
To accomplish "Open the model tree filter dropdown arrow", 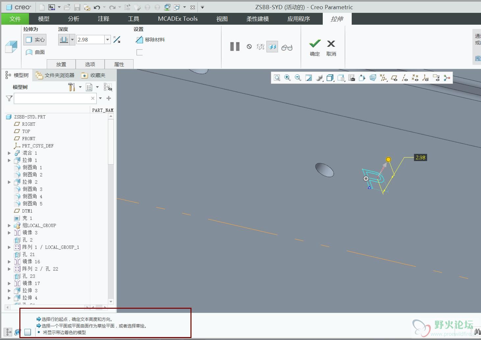I will click(x=100, y=98).
